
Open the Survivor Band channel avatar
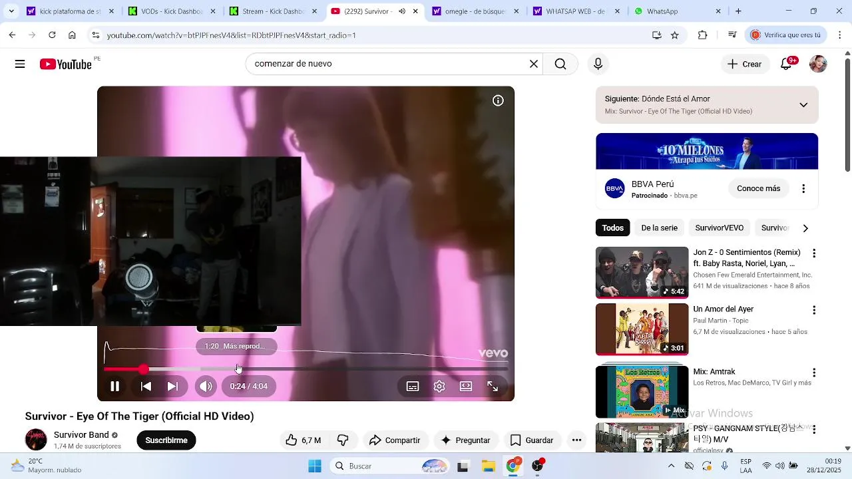[36, 440]
